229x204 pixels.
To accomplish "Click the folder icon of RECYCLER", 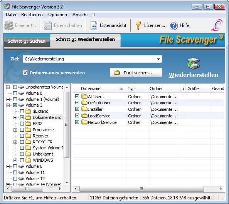I will click(28, 142).
